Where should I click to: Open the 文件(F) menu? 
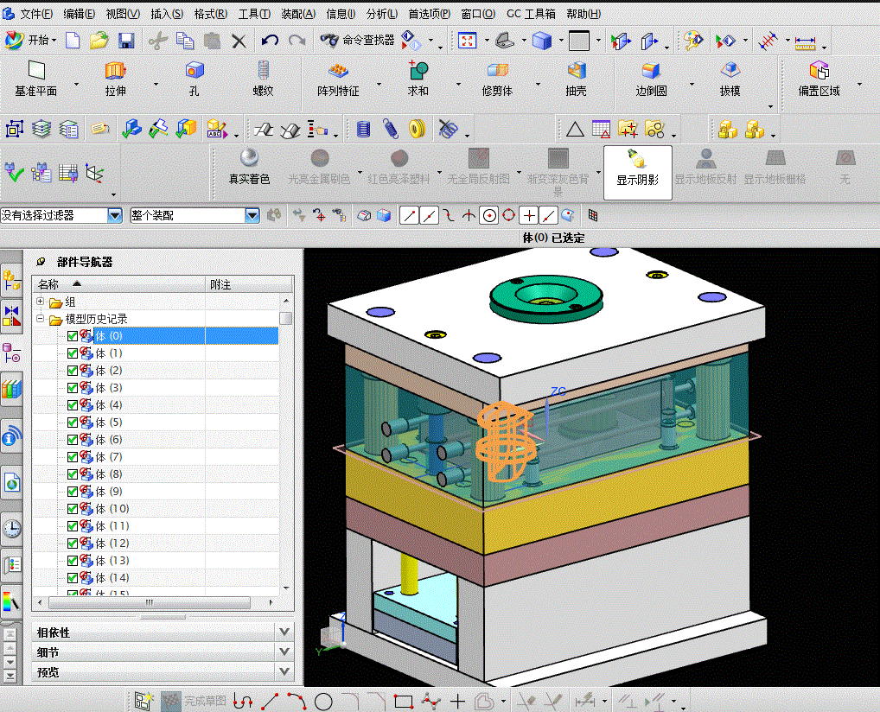coord(35,14)
